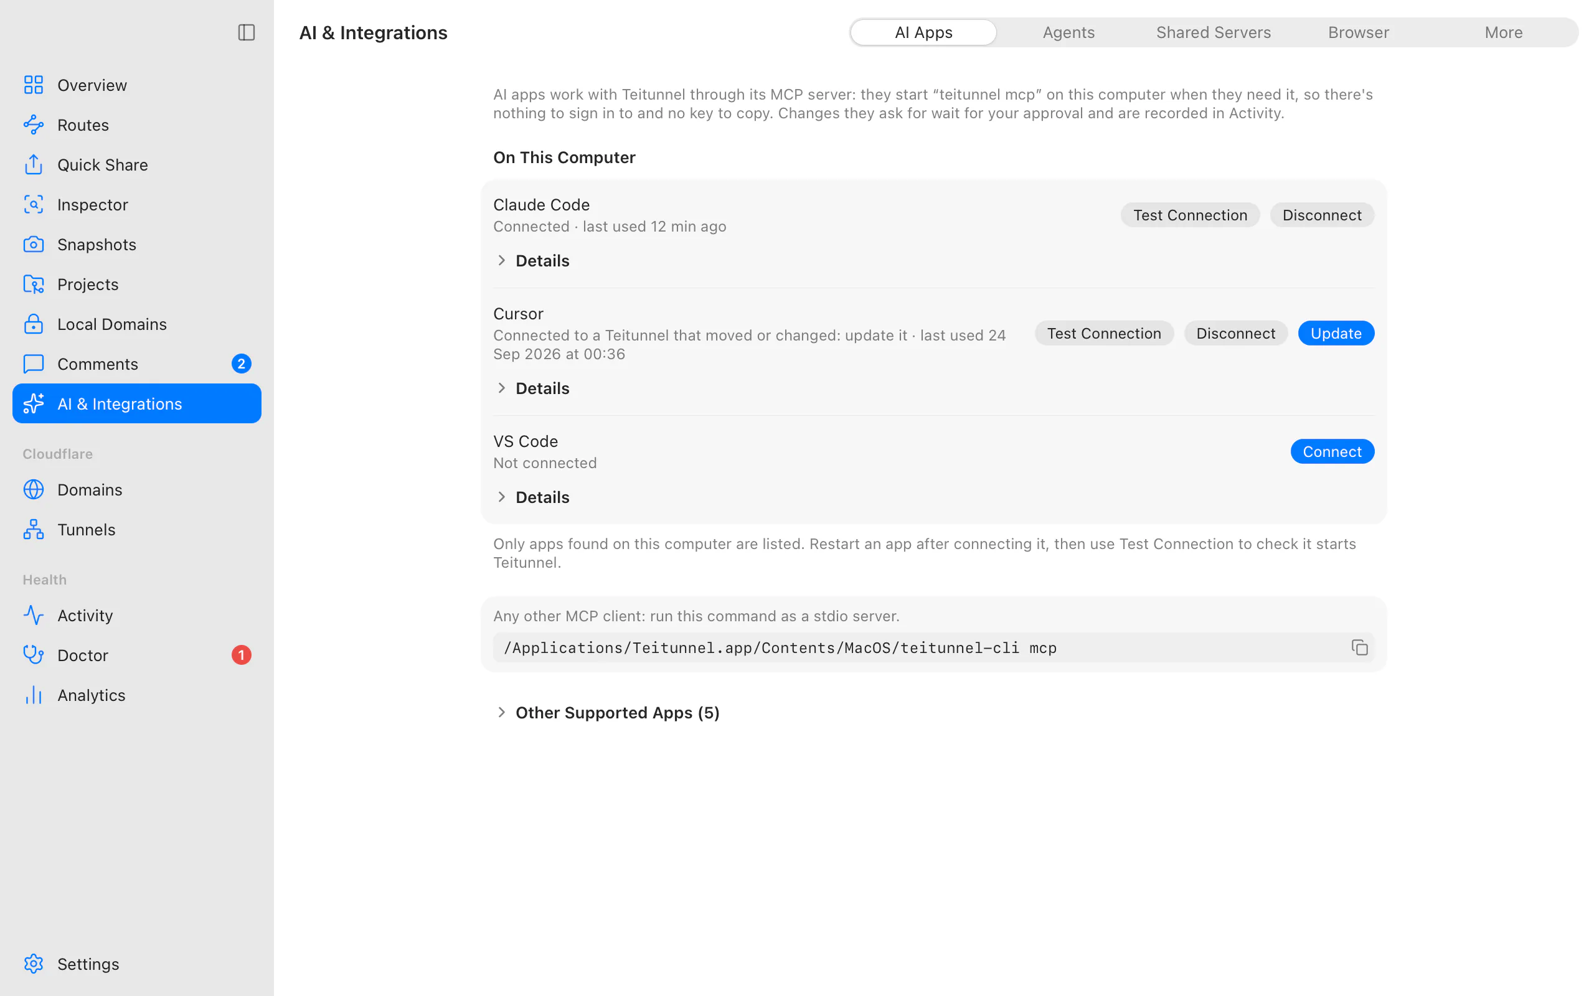Open the Settings gear icon

(x=34, y=964)
